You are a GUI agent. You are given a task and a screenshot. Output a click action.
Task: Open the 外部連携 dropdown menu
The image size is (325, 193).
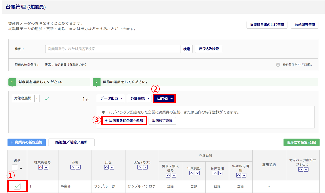pyautogui.click(x=139, y=98)
